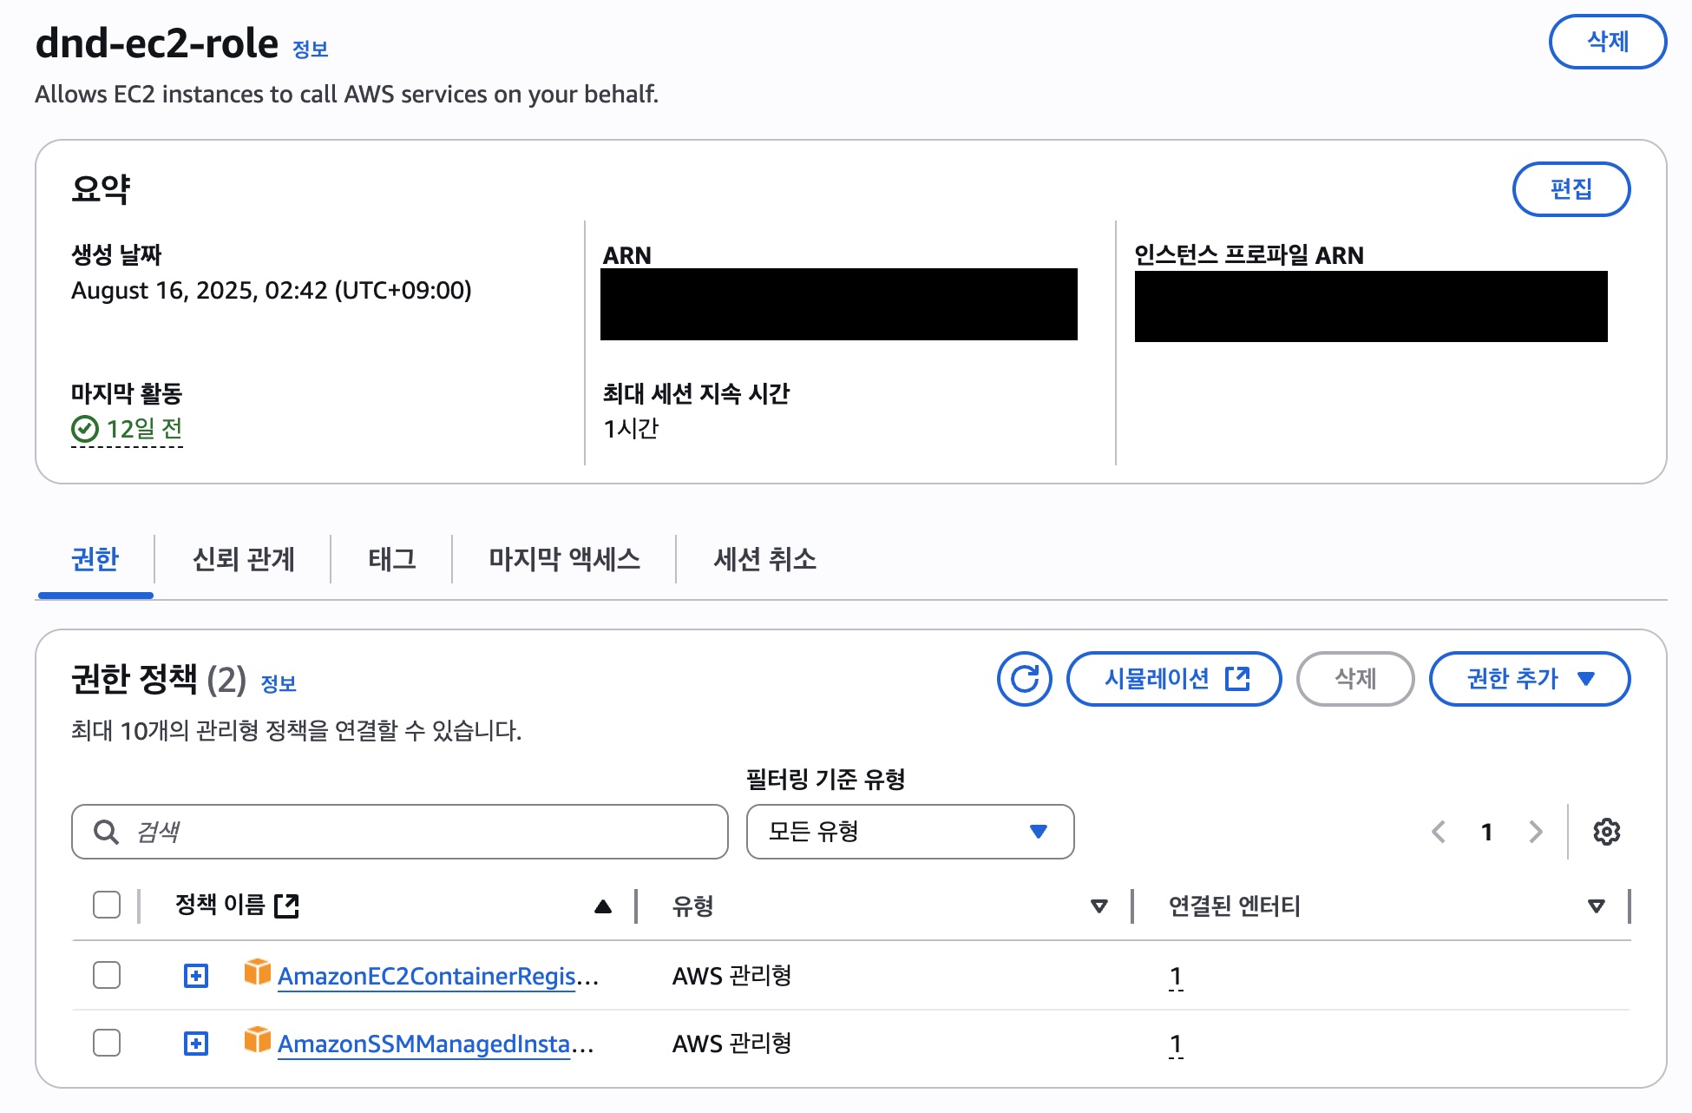Open the 시뮬레이션 external button
1692x1113 pixels.
(1173, 679)
